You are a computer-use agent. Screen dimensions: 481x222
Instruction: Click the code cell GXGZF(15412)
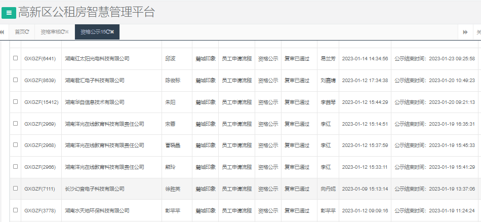point(41,102)
